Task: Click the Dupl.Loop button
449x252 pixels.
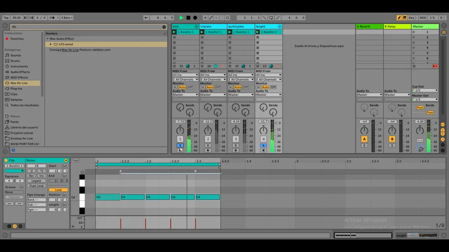Action: (x=36, y=186)
